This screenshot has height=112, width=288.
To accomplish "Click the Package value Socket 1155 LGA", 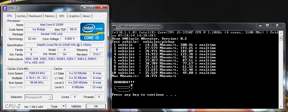I will [x=52, y=34].
